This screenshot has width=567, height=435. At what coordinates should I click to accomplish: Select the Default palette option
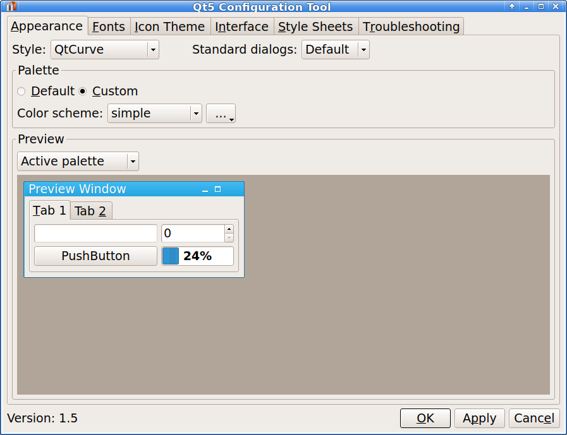coord(21,91)
